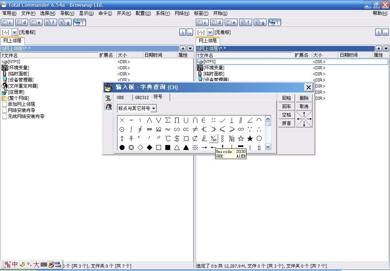Click the 删除 delete button
This screenshot has width=390, height=271.
tap(304, 98)
